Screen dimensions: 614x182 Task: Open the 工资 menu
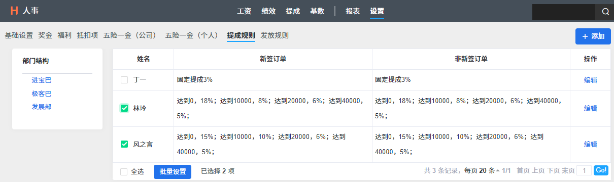[x=245, y=11]
